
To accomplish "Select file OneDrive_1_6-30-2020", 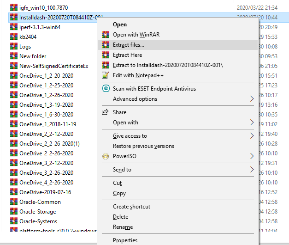I will click(46, 115).
